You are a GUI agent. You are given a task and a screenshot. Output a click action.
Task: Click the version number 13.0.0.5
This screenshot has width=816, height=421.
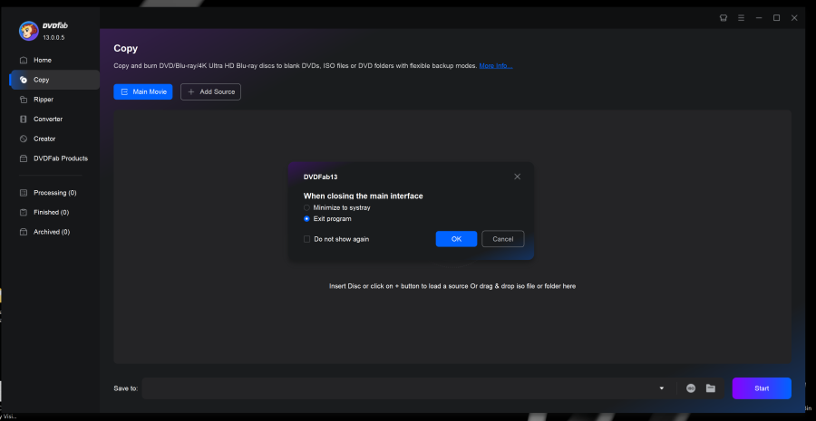(54, 38)
